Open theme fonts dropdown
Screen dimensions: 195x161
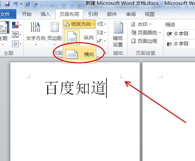point(17,34)
